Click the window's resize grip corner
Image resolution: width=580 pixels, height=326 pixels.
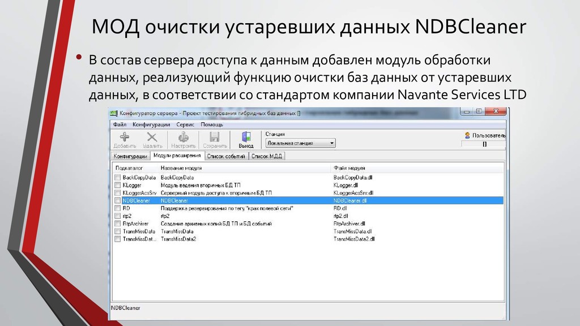click(503, 318)
